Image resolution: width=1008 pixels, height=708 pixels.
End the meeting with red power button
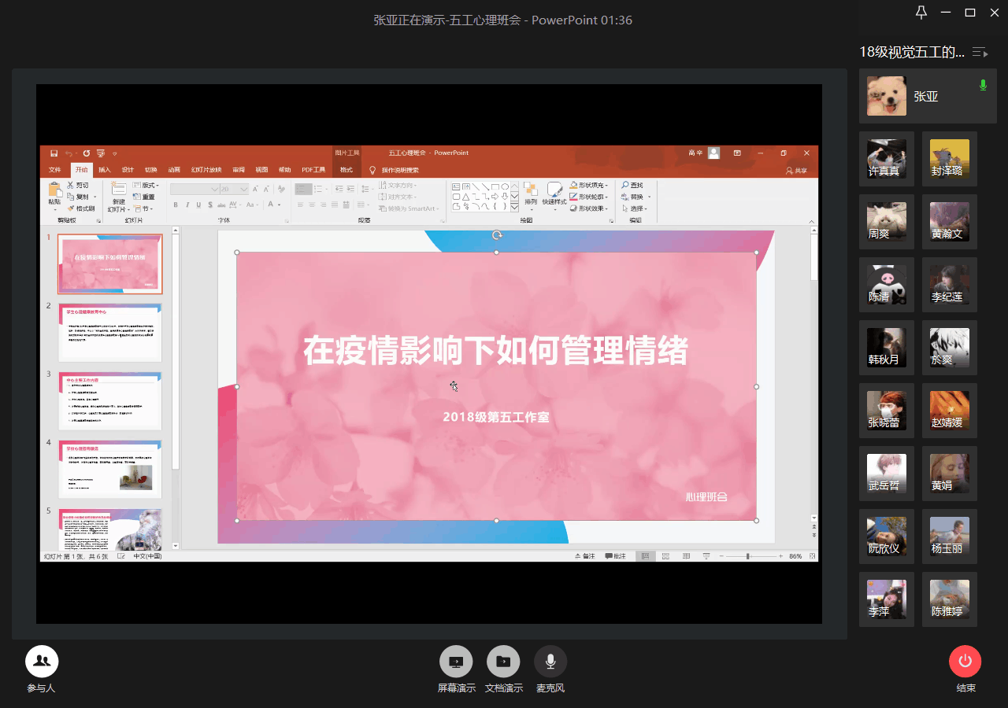(965, 662)
